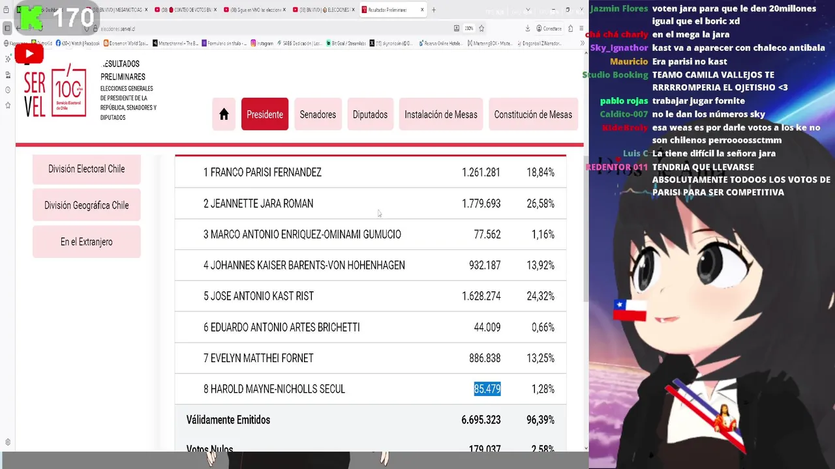Open the Masterchannel bookmark
835x469 pixels.
(175, 43)
